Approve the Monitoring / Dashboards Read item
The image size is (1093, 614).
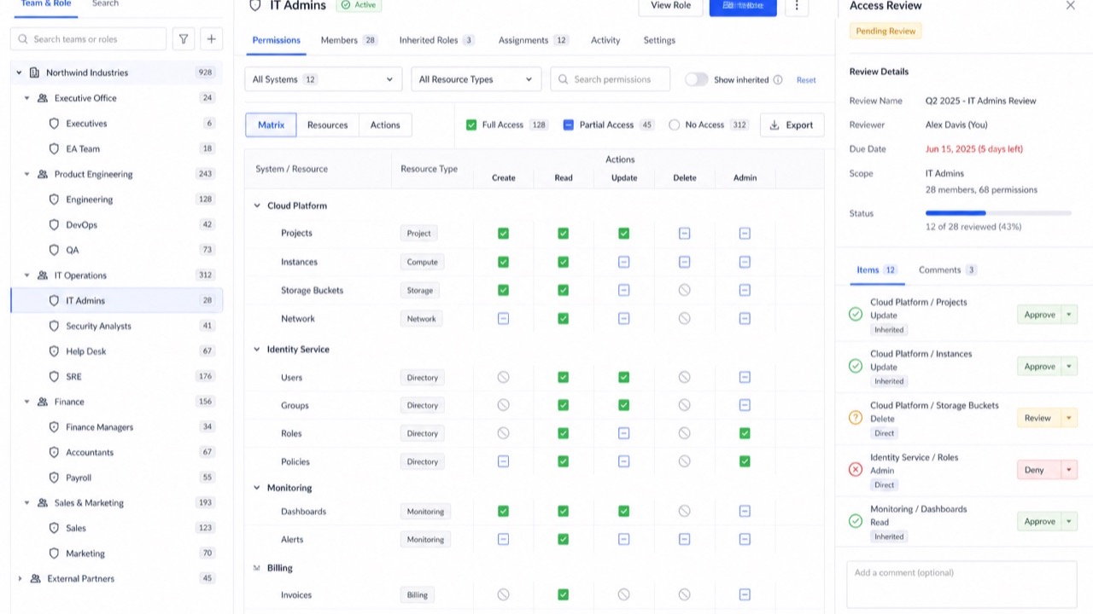(1039, 522)
